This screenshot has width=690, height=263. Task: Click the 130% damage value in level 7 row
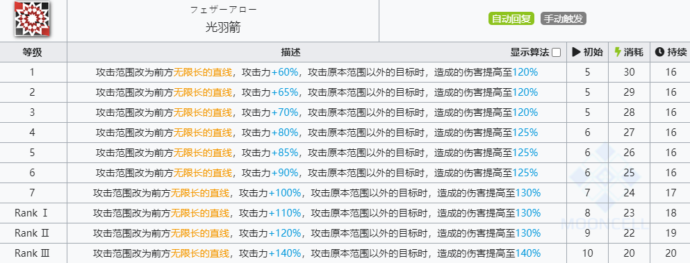point(528,193)
